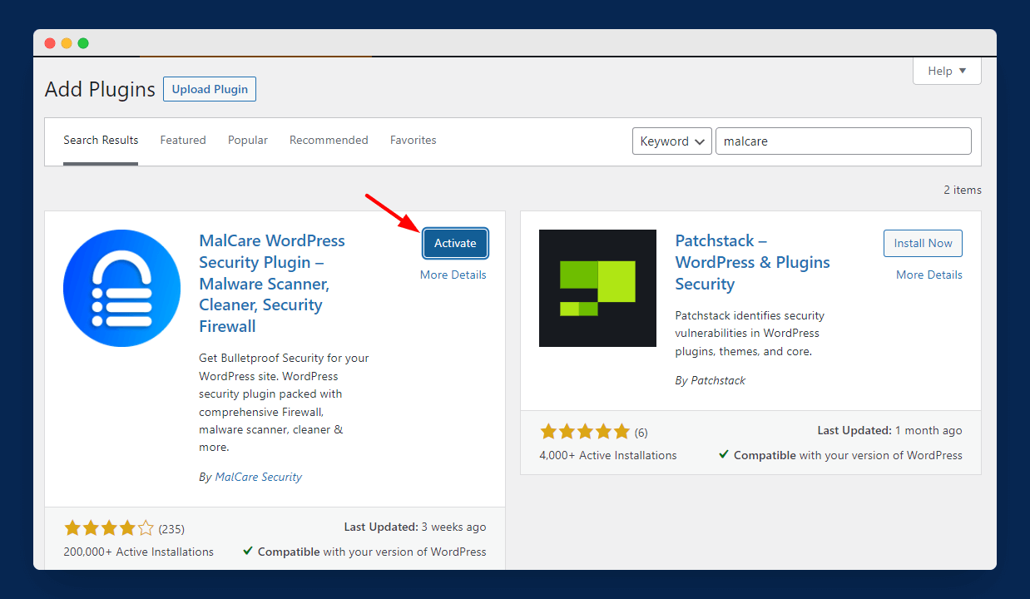Image resolution: width=1030 pixels, height=599 pixels.
Task: Open the Popular plugins tab
Action: pos(248,141)
